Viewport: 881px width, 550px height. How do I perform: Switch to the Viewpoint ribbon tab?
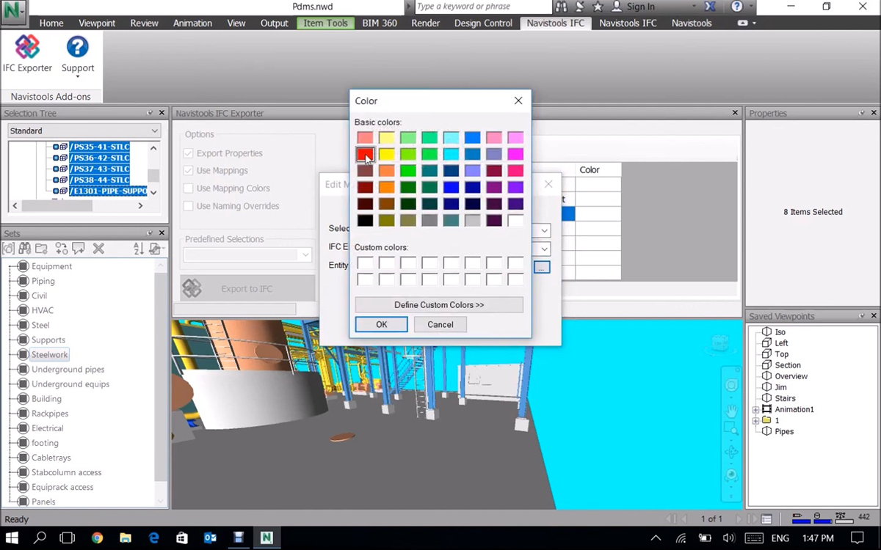coord(97,23)
